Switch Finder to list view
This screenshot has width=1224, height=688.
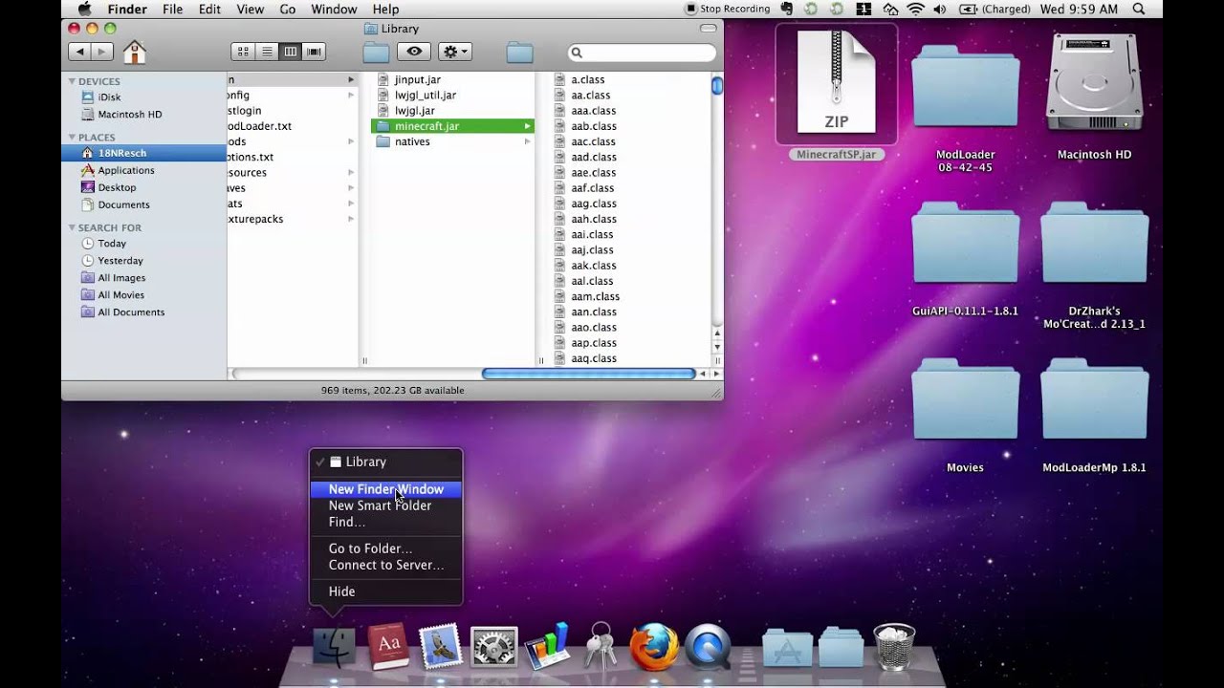coord(267,52)
